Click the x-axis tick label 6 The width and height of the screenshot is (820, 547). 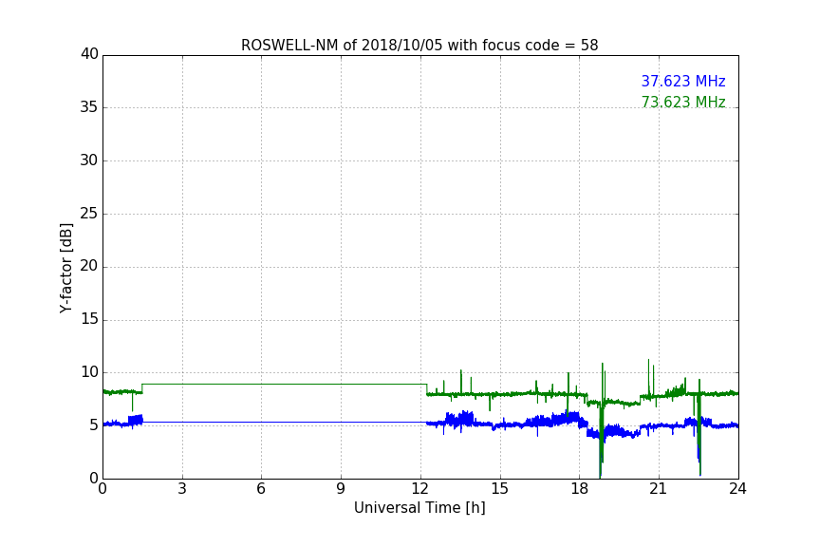[x=262, y=489]
